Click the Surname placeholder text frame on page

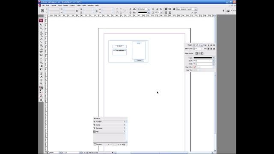119,52
